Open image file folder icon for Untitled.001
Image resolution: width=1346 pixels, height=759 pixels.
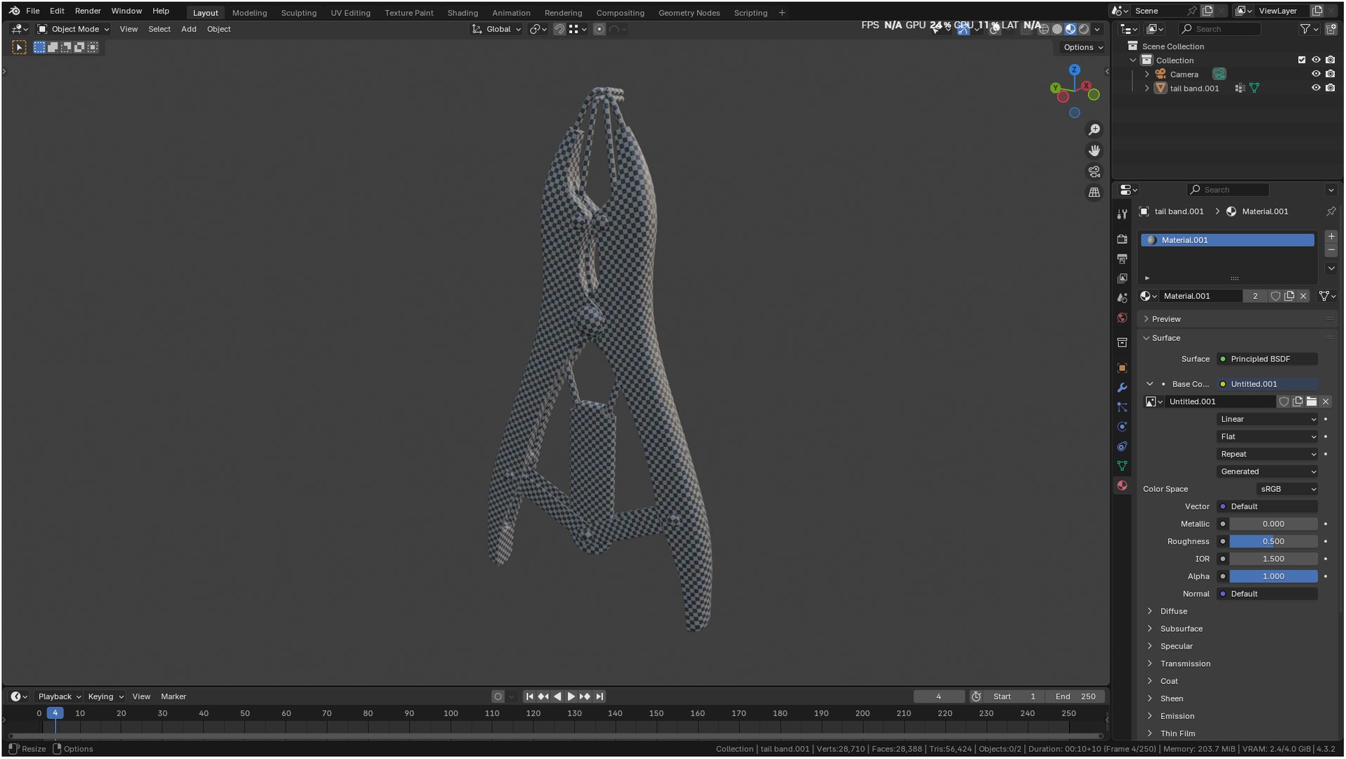pos(1312,402)
